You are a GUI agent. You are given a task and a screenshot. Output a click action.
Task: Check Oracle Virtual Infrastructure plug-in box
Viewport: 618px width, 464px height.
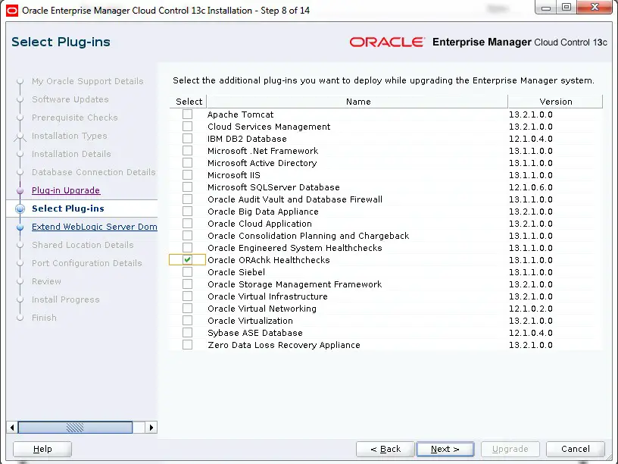187,296
